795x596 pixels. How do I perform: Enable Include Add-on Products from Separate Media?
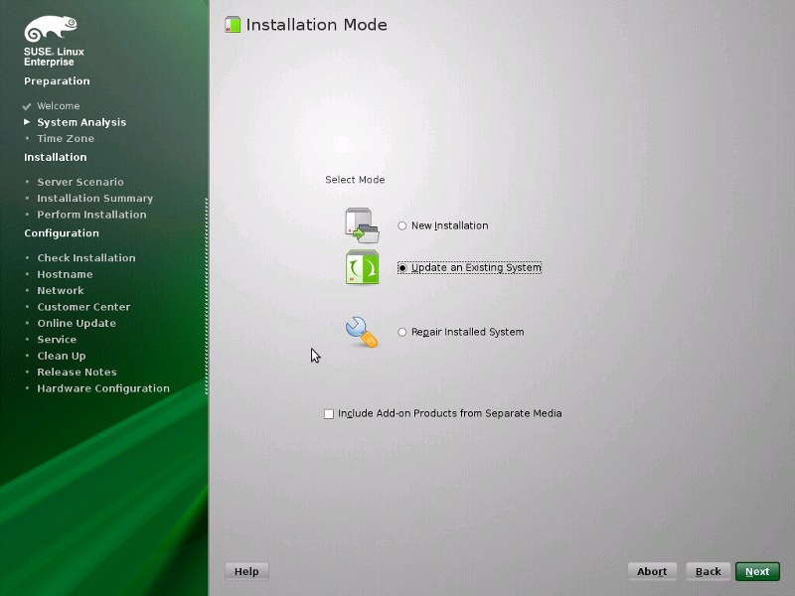pyautogui.click(x=329, y=413)
